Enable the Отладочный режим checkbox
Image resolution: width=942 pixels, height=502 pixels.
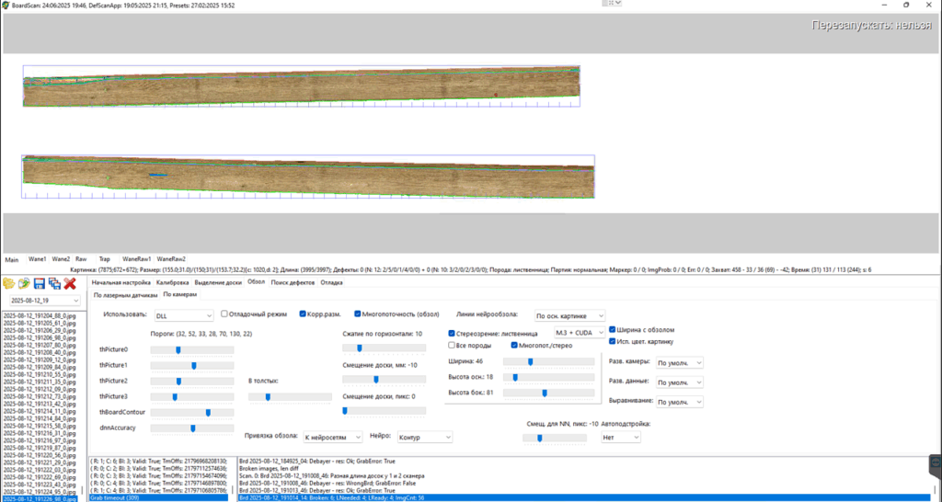coord(224,314)
